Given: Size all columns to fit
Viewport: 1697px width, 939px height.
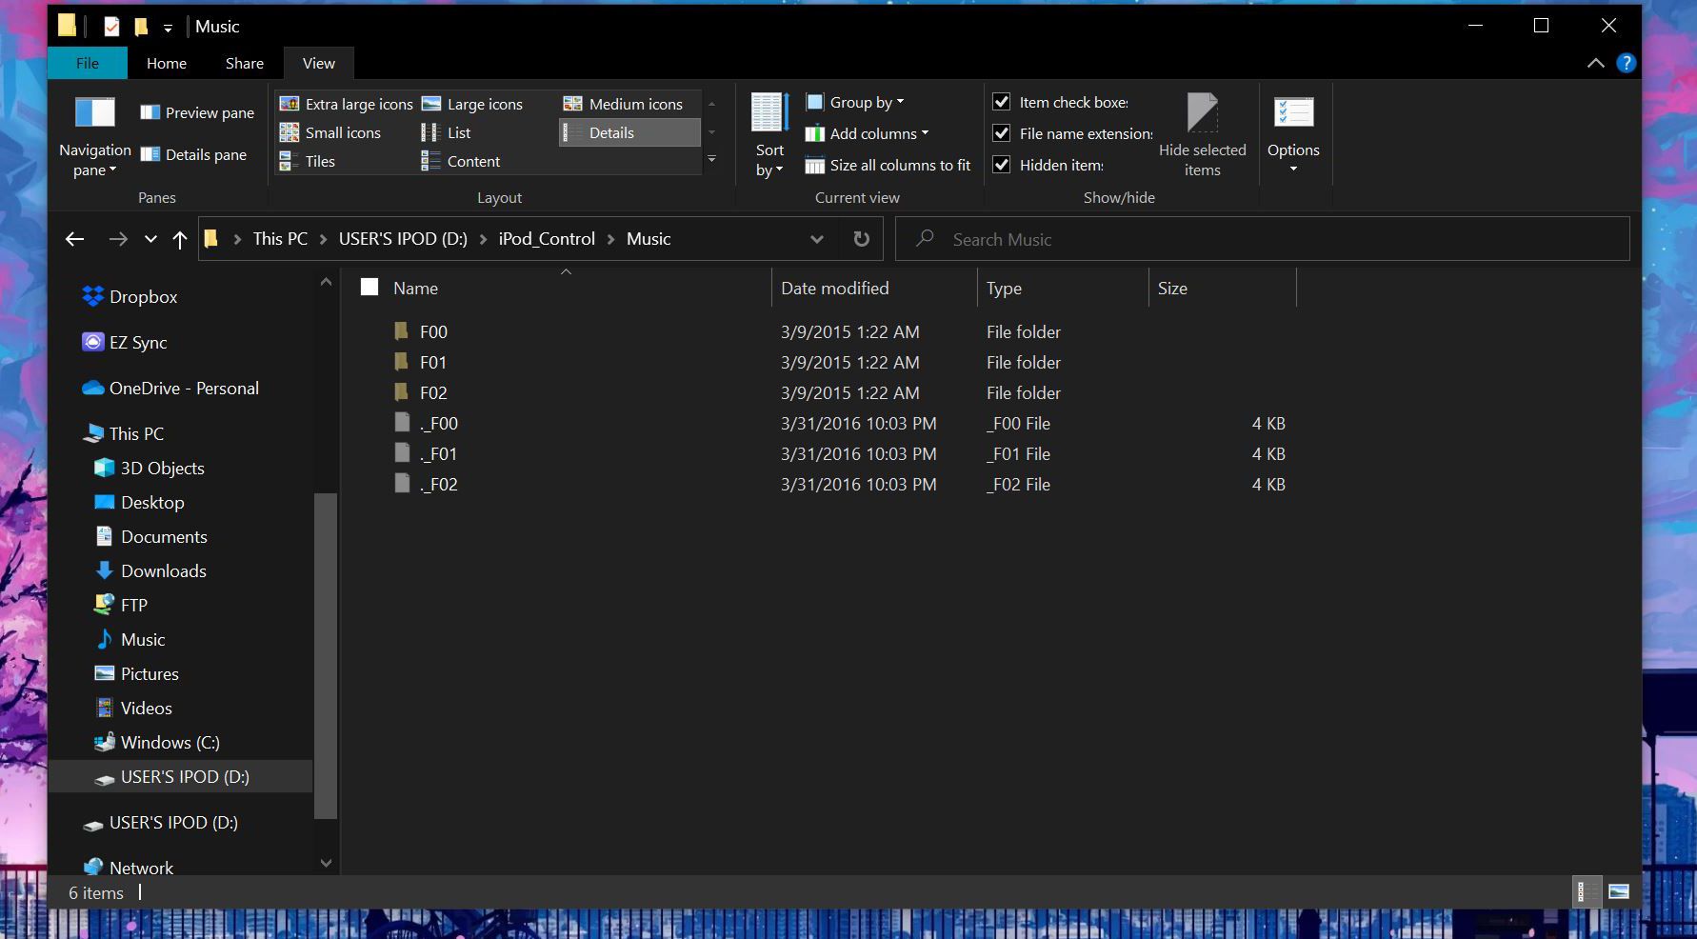Looking at the screenshot, I should (x=886, y=164).
